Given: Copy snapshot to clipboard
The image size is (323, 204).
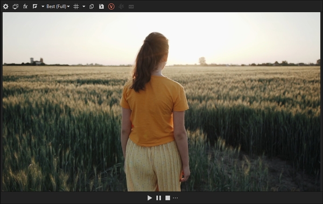Looking at the screenshot, I should point(92,6).
